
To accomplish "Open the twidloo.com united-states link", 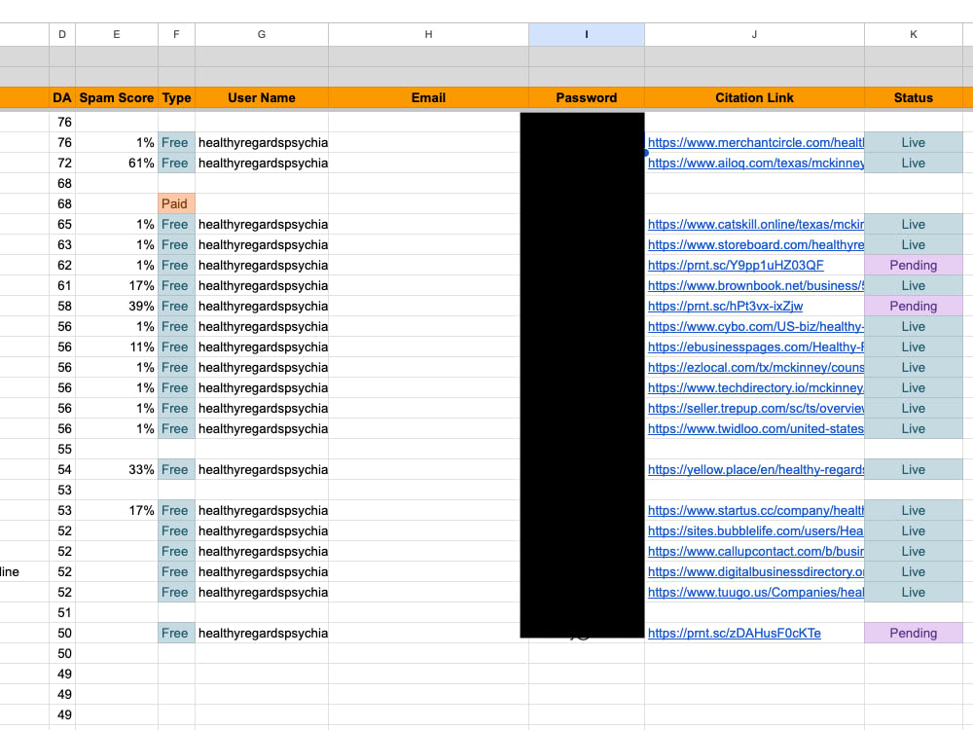I will [755, 429].
